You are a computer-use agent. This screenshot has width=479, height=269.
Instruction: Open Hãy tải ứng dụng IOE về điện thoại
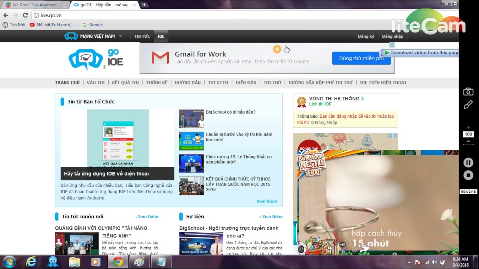click(x=106, y=174)
